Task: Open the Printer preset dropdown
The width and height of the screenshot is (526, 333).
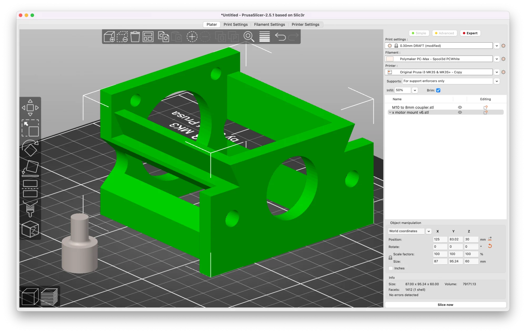Action: (497, 72)
